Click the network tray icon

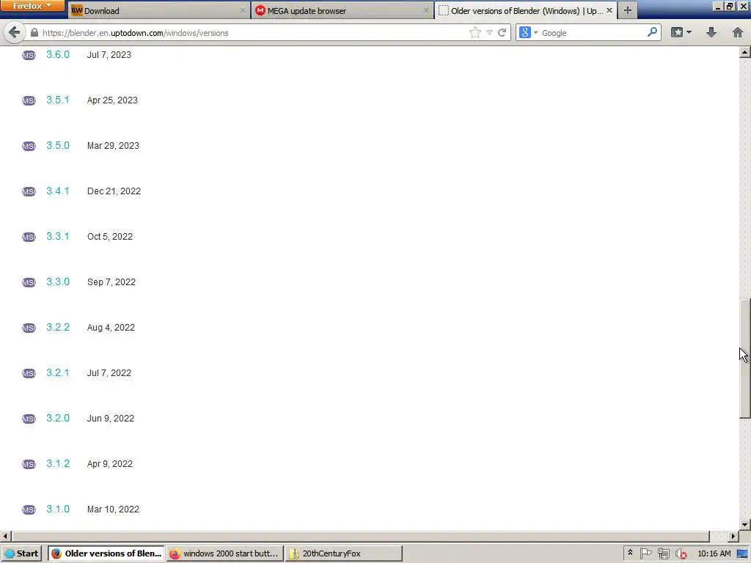pyautogui.click(x=663, y=553)
